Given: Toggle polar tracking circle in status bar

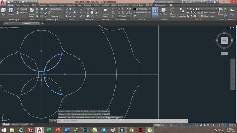Looking at the screenshot, I should coord(176,125).
